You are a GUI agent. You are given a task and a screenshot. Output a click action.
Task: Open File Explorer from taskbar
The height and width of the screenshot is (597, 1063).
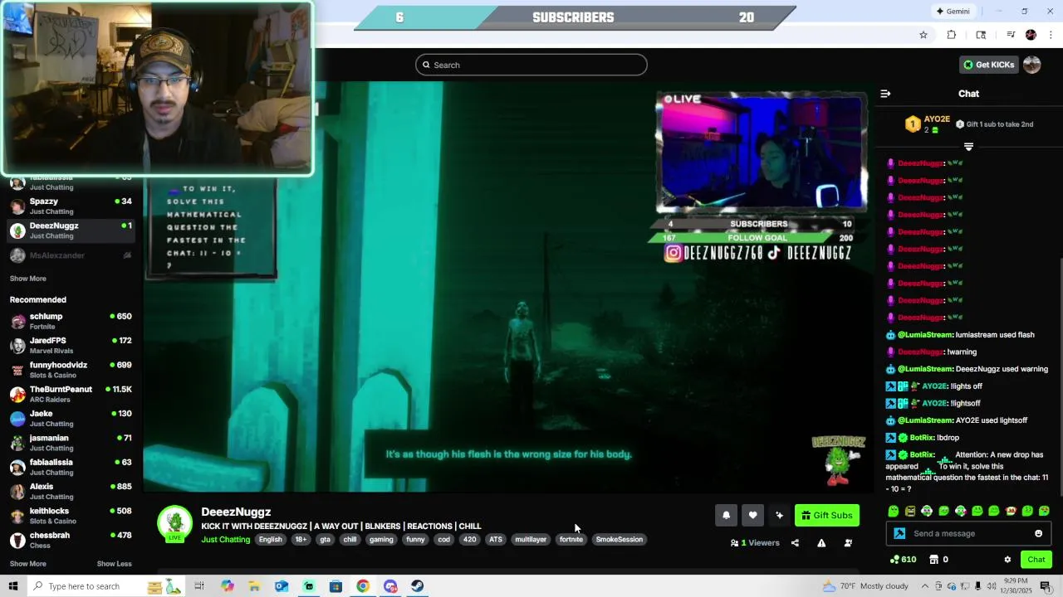tap(254, 586)
